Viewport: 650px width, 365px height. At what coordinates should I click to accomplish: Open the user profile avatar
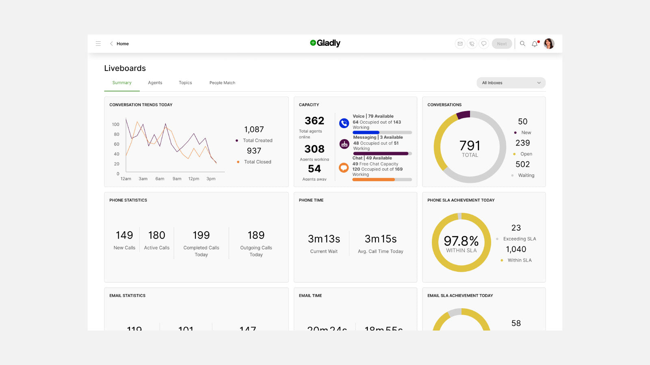[x=549, y=44]
